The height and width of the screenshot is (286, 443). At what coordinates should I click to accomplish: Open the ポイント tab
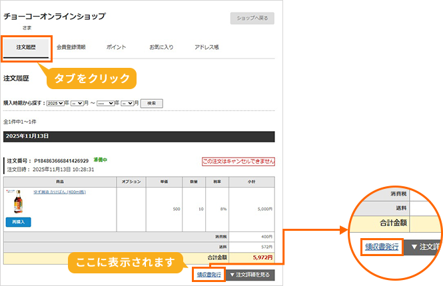[115, 48]
